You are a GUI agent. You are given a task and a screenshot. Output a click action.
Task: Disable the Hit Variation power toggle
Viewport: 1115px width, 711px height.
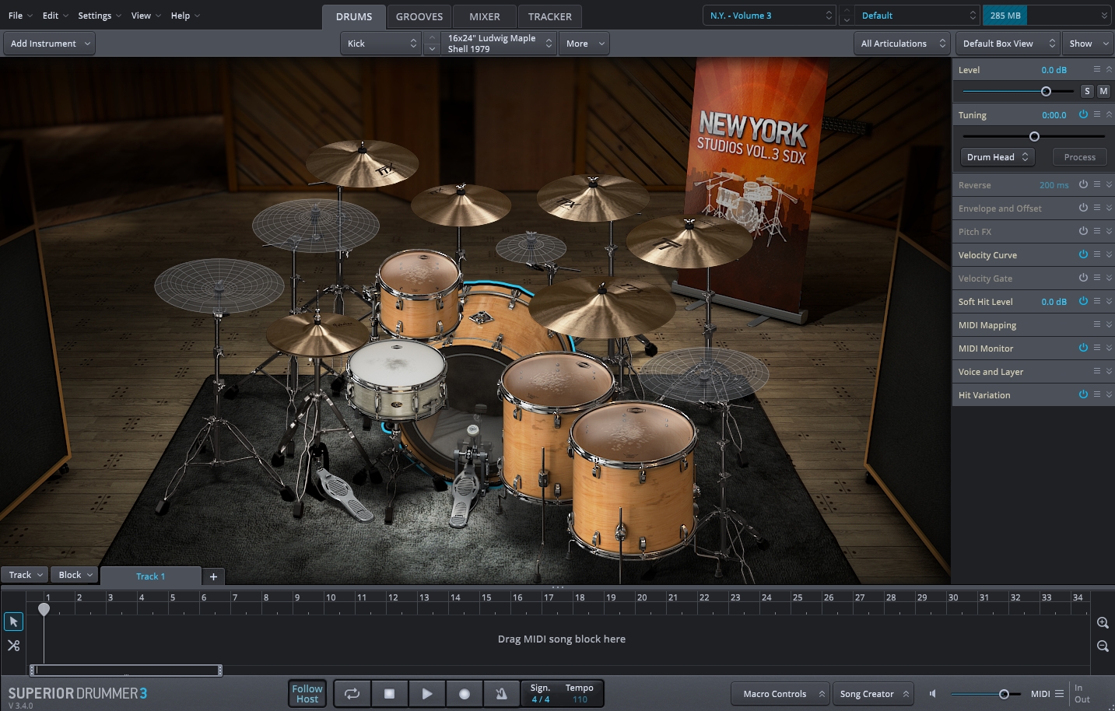pyautogui.click(x=1083, y=394)
